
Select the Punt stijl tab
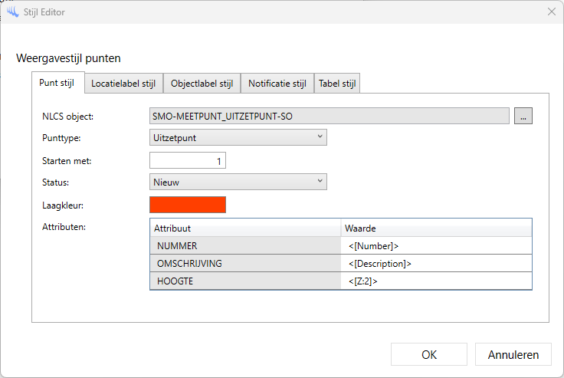pyautogui.click(x=57, y=83)
